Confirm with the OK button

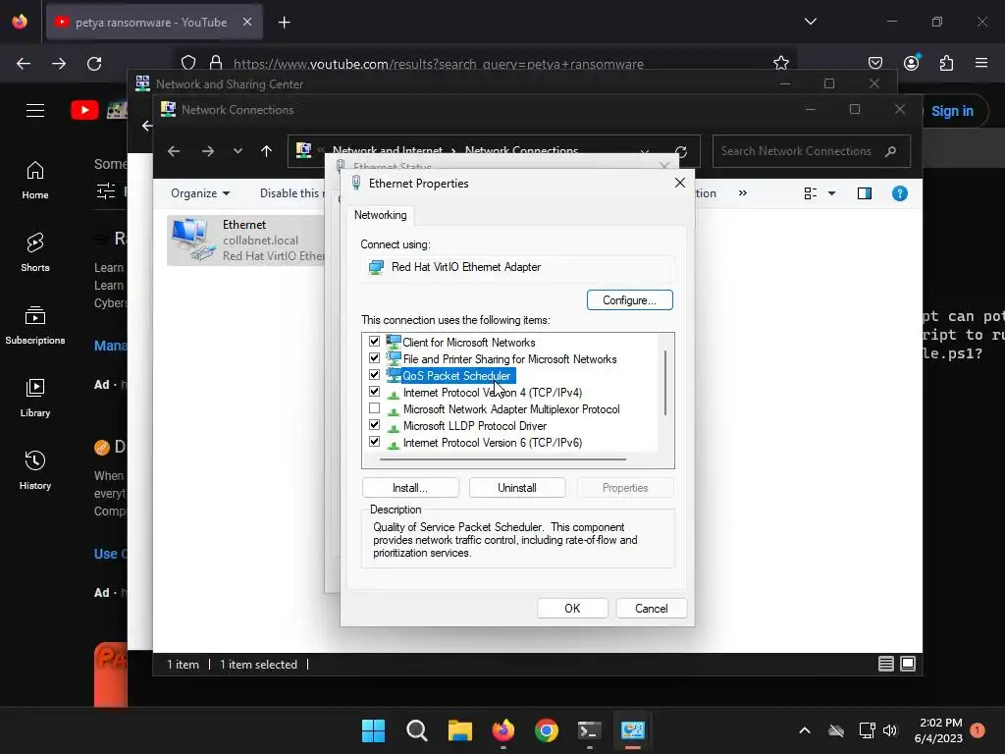(x=572, y=609)
